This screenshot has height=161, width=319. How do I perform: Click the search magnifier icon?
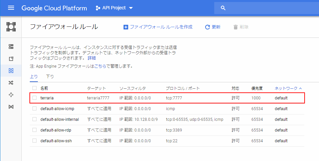pos(223,8)
